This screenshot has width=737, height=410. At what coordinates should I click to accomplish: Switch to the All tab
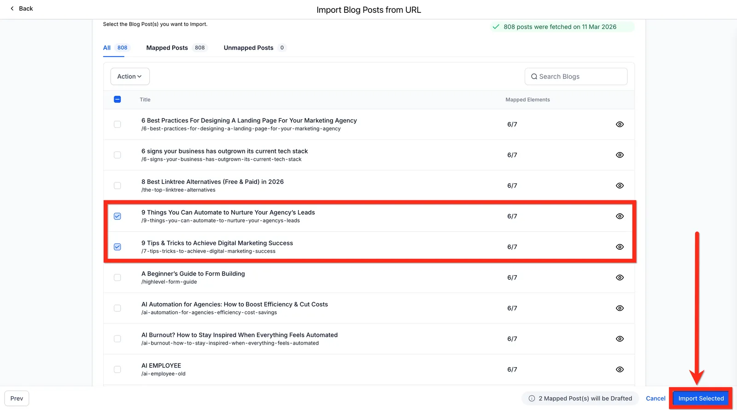click(116, 48)
